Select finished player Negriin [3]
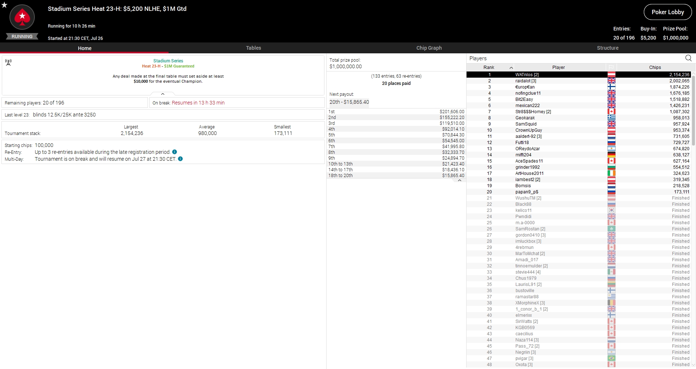Screen dimensions: 696x369 click(x=579, y=352)
